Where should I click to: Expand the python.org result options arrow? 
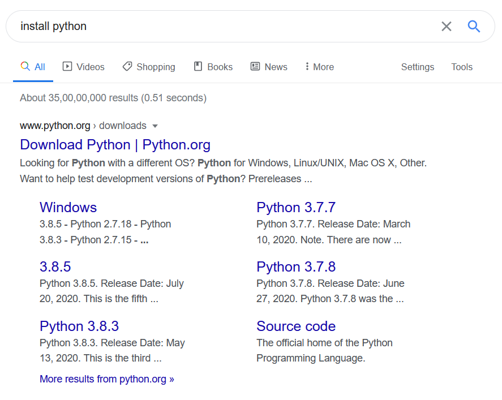click(155, 126)
